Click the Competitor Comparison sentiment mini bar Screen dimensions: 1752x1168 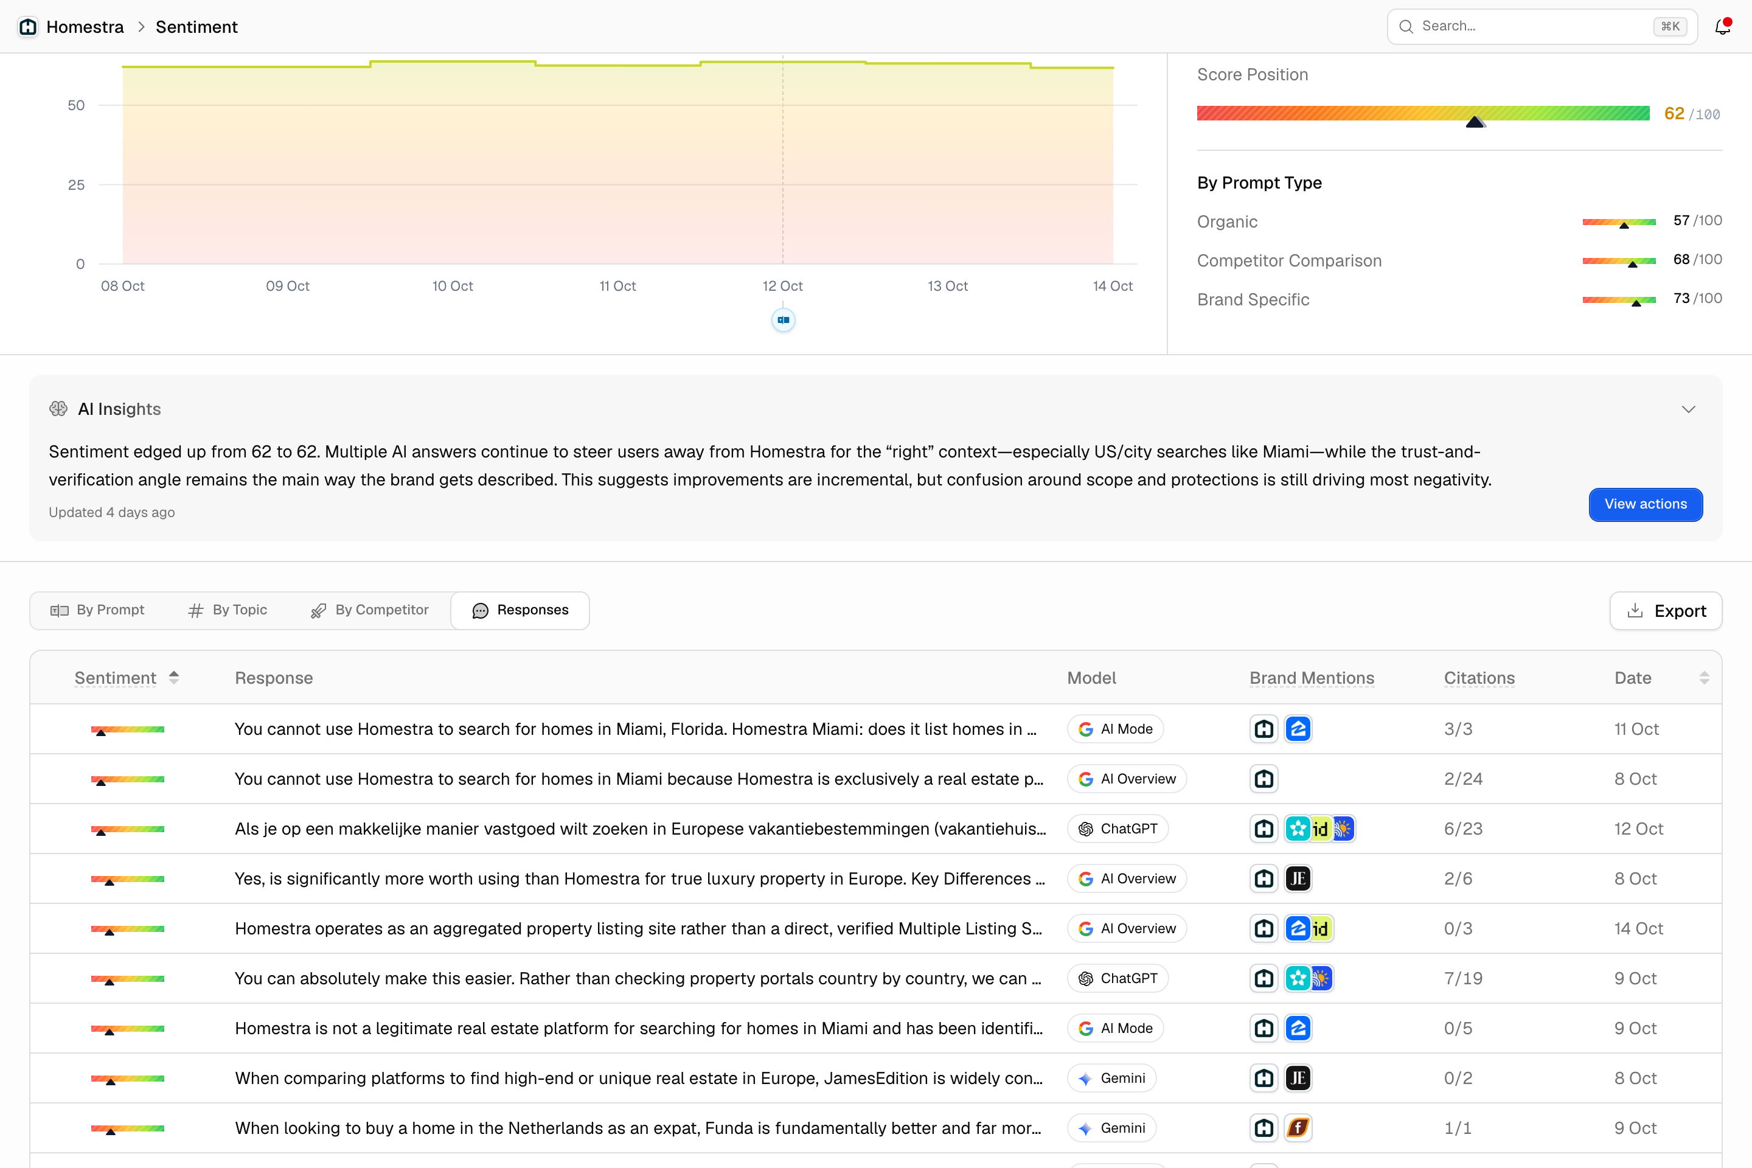click(x=1619, y=261)
